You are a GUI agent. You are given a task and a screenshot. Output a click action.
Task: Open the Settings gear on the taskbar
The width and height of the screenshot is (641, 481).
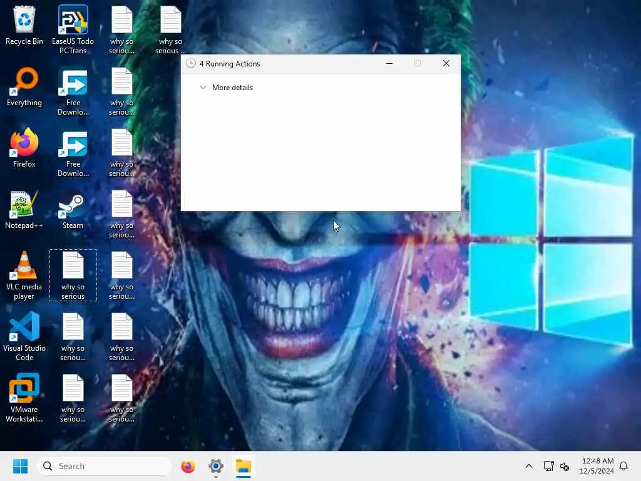216,466
